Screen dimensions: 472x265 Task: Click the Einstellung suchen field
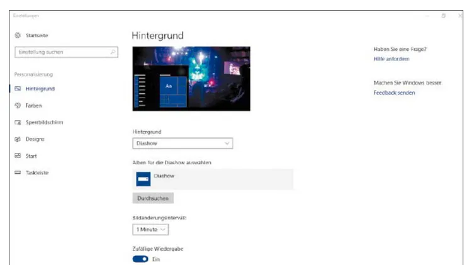(x=66, y=52)
